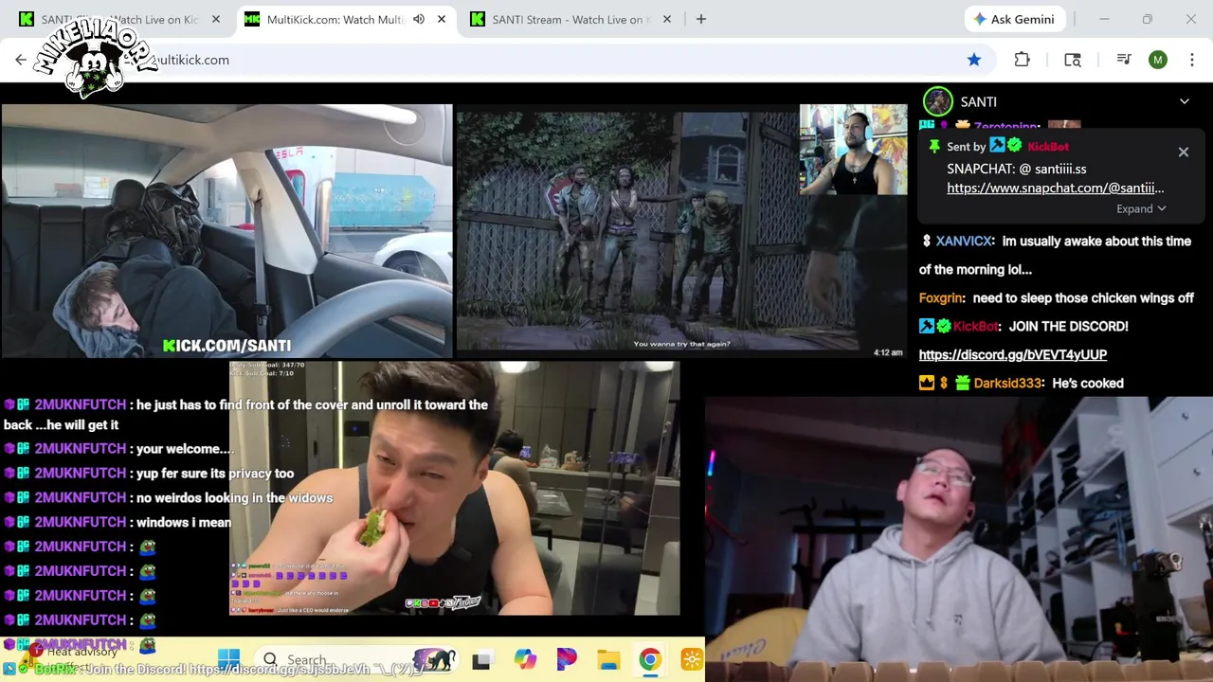Open the purple P app on taskbar
Viewport: 1213px width, 682px height.
(x=567, y=659)
